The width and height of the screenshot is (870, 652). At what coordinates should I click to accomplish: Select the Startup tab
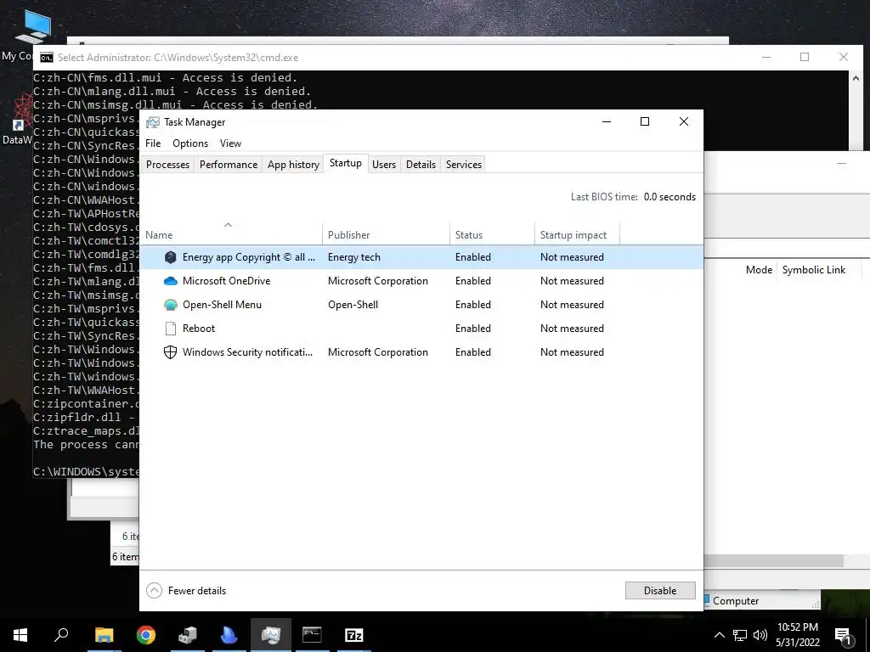pyautogui.click(x=346, y=164)
